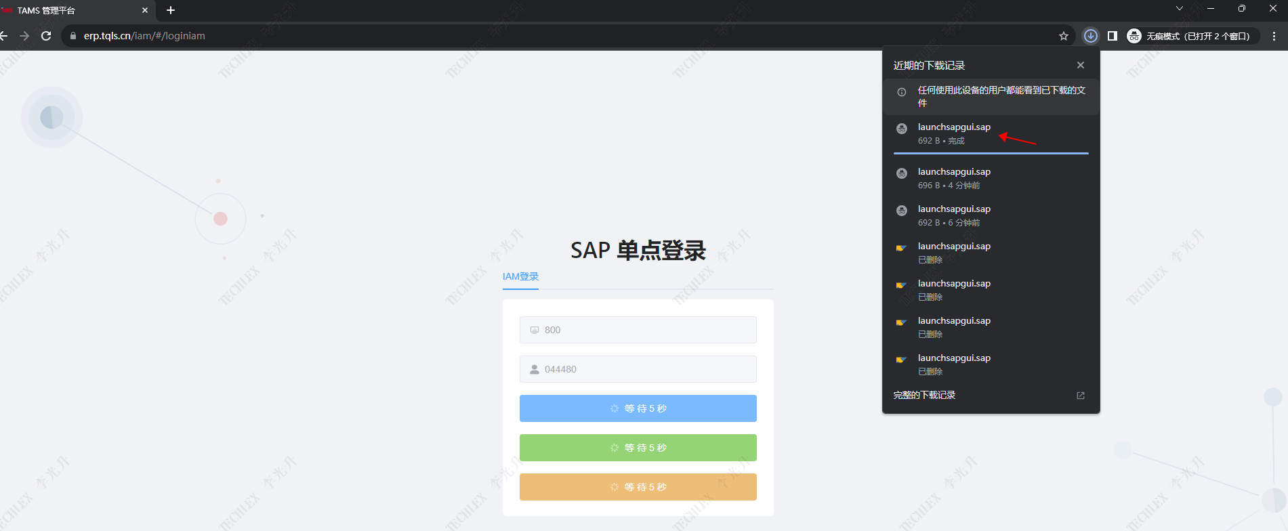Viewport: 1288px width, 531px height.
Task: Click the 近期的下载记录 popup title
Action: [929, 66]
